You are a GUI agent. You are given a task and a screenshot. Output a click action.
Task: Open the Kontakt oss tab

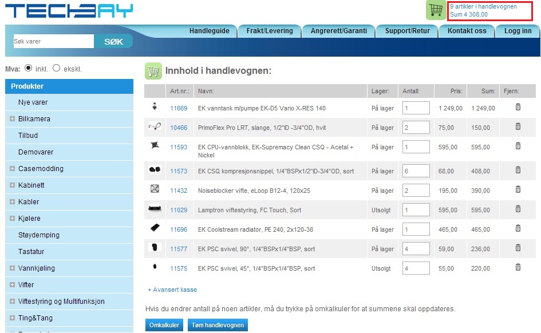coord(467,31)
